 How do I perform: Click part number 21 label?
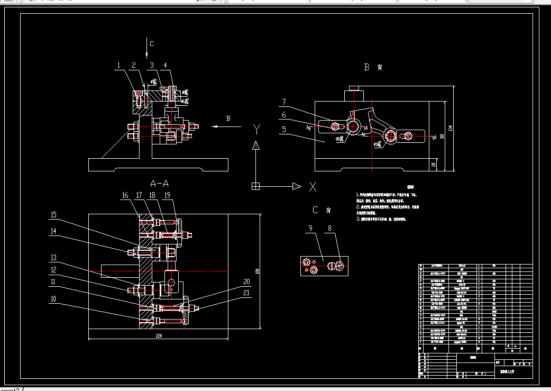point(247,293)
